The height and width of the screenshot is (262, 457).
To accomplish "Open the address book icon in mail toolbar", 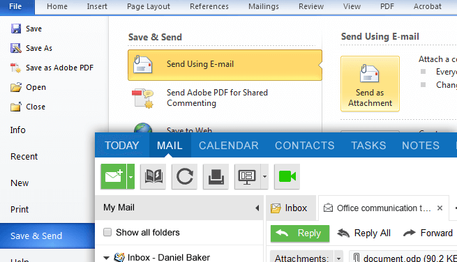I will [153, 176].
